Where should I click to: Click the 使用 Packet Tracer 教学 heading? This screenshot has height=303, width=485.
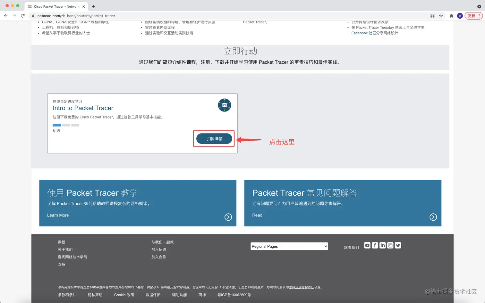[92, 193]
